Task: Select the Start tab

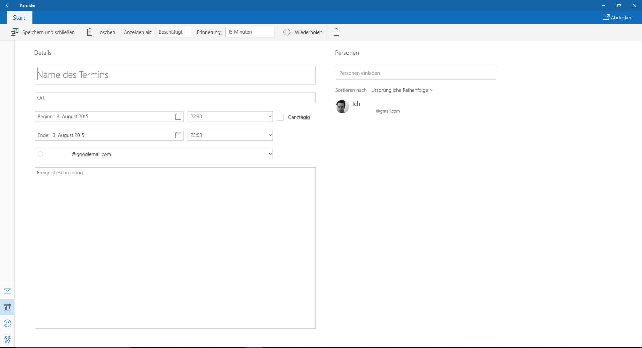Action: click(x=19, y=18)
